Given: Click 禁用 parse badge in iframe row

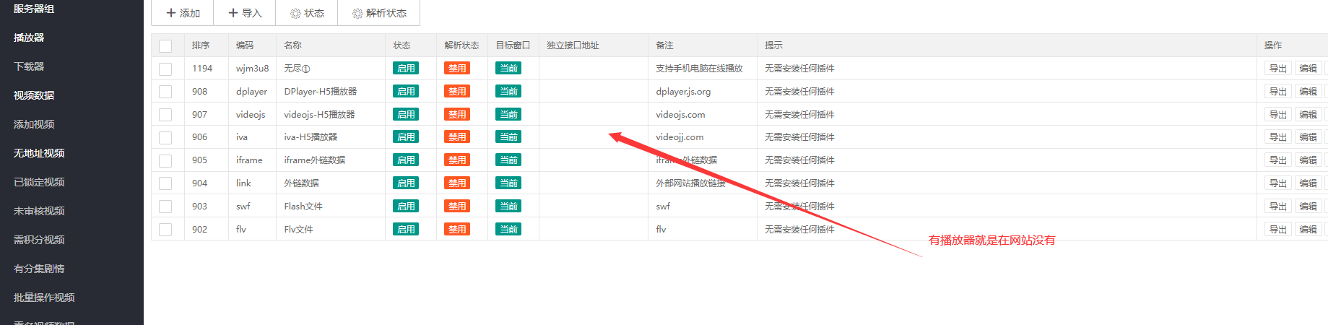Looking at the screenshot, I should pyautogui.click(x=457, y=160).
